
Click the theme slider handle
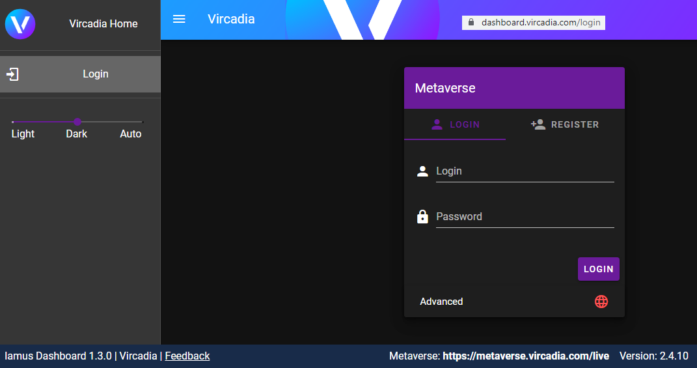(x=77, y=122)
